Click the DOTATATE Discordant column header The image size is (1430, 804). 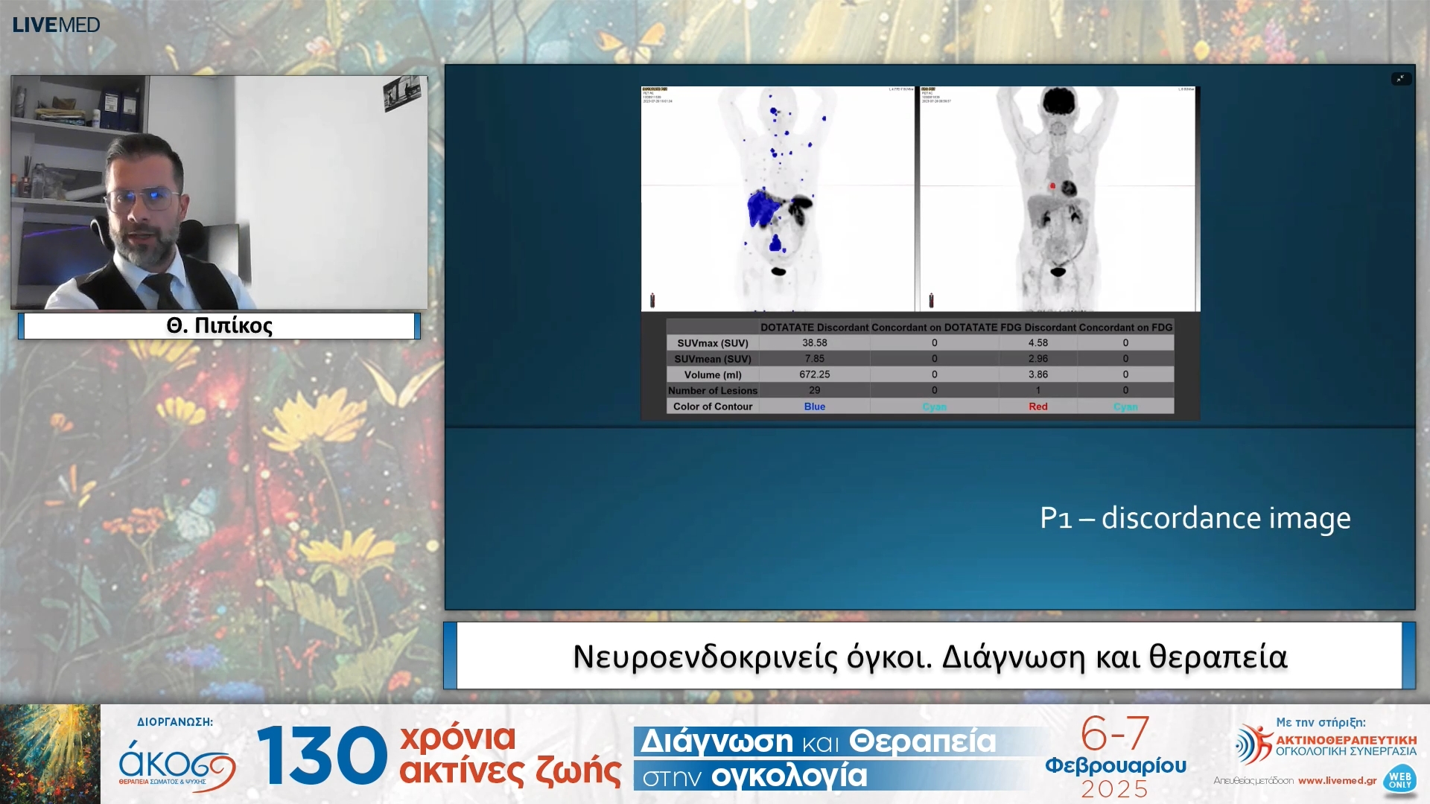pyautogui.click(x=814, y=328)
